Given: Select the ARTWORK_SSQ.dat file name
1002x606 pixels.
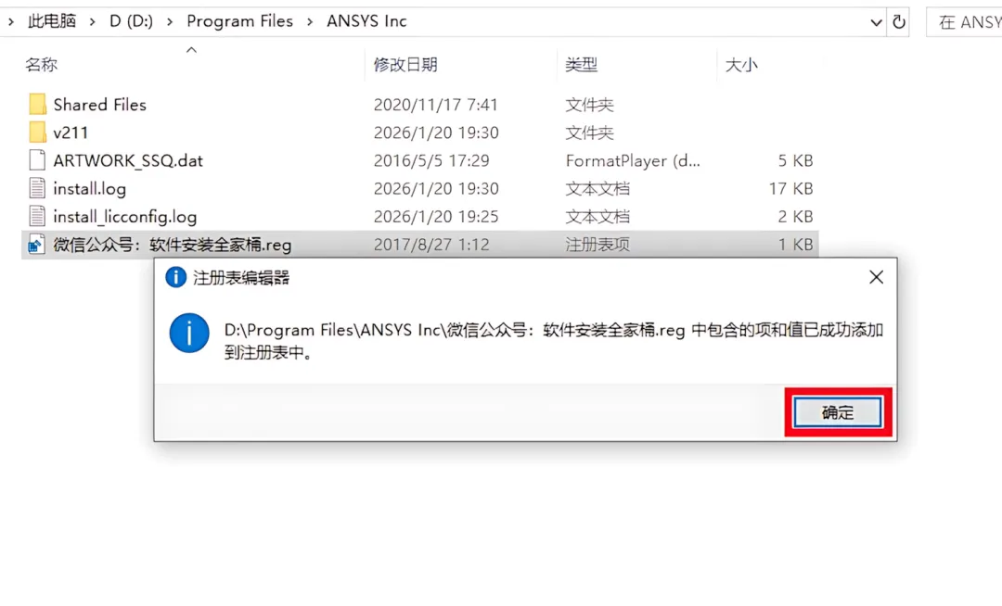Looking at the screenshot, I should coord(128,160).
